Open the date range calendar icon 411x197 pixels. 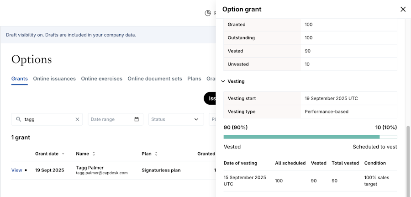(x=137, y=119)
